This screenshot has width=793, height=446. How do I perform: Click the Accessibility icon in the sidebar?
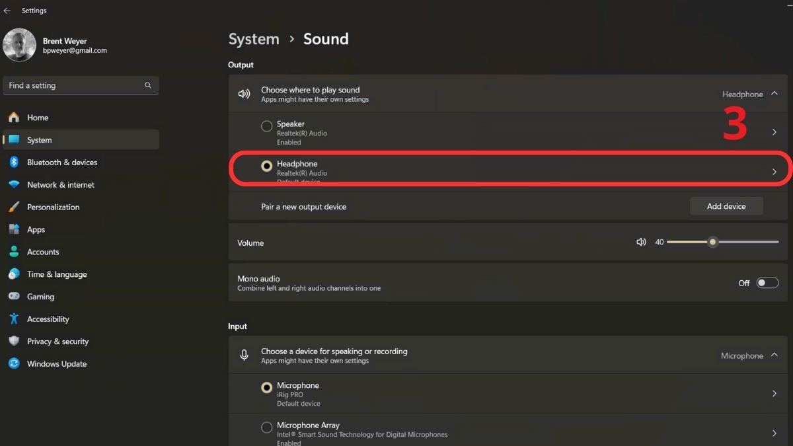click(x=15, y=318)
